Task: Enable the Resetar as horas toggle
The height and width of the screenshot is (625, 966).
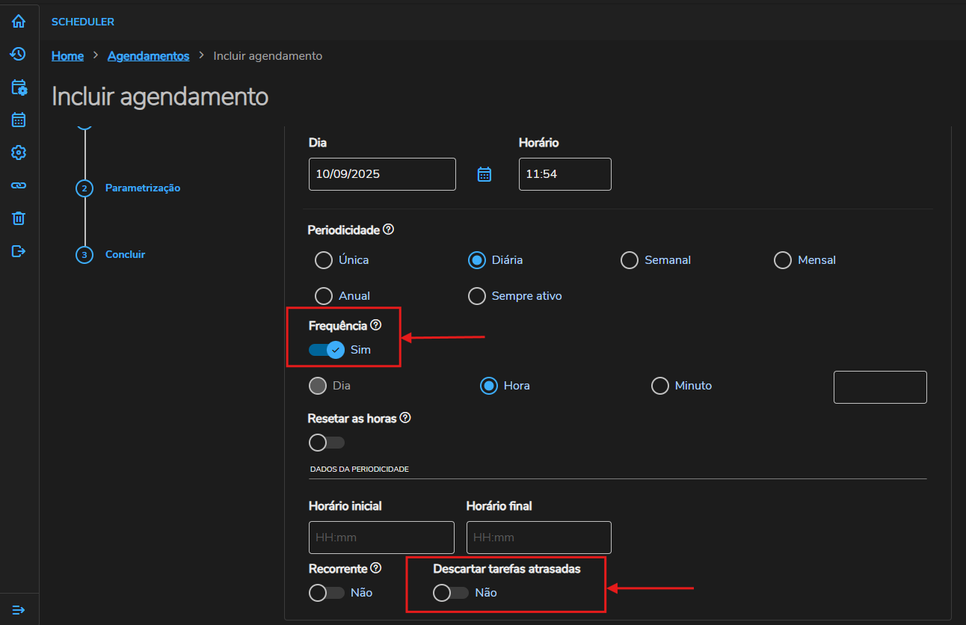Action: tap(327, 443)
